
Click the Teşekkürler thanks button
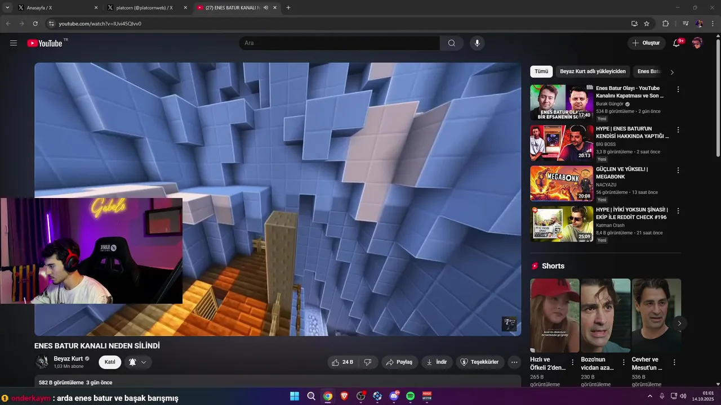(479, 362)
